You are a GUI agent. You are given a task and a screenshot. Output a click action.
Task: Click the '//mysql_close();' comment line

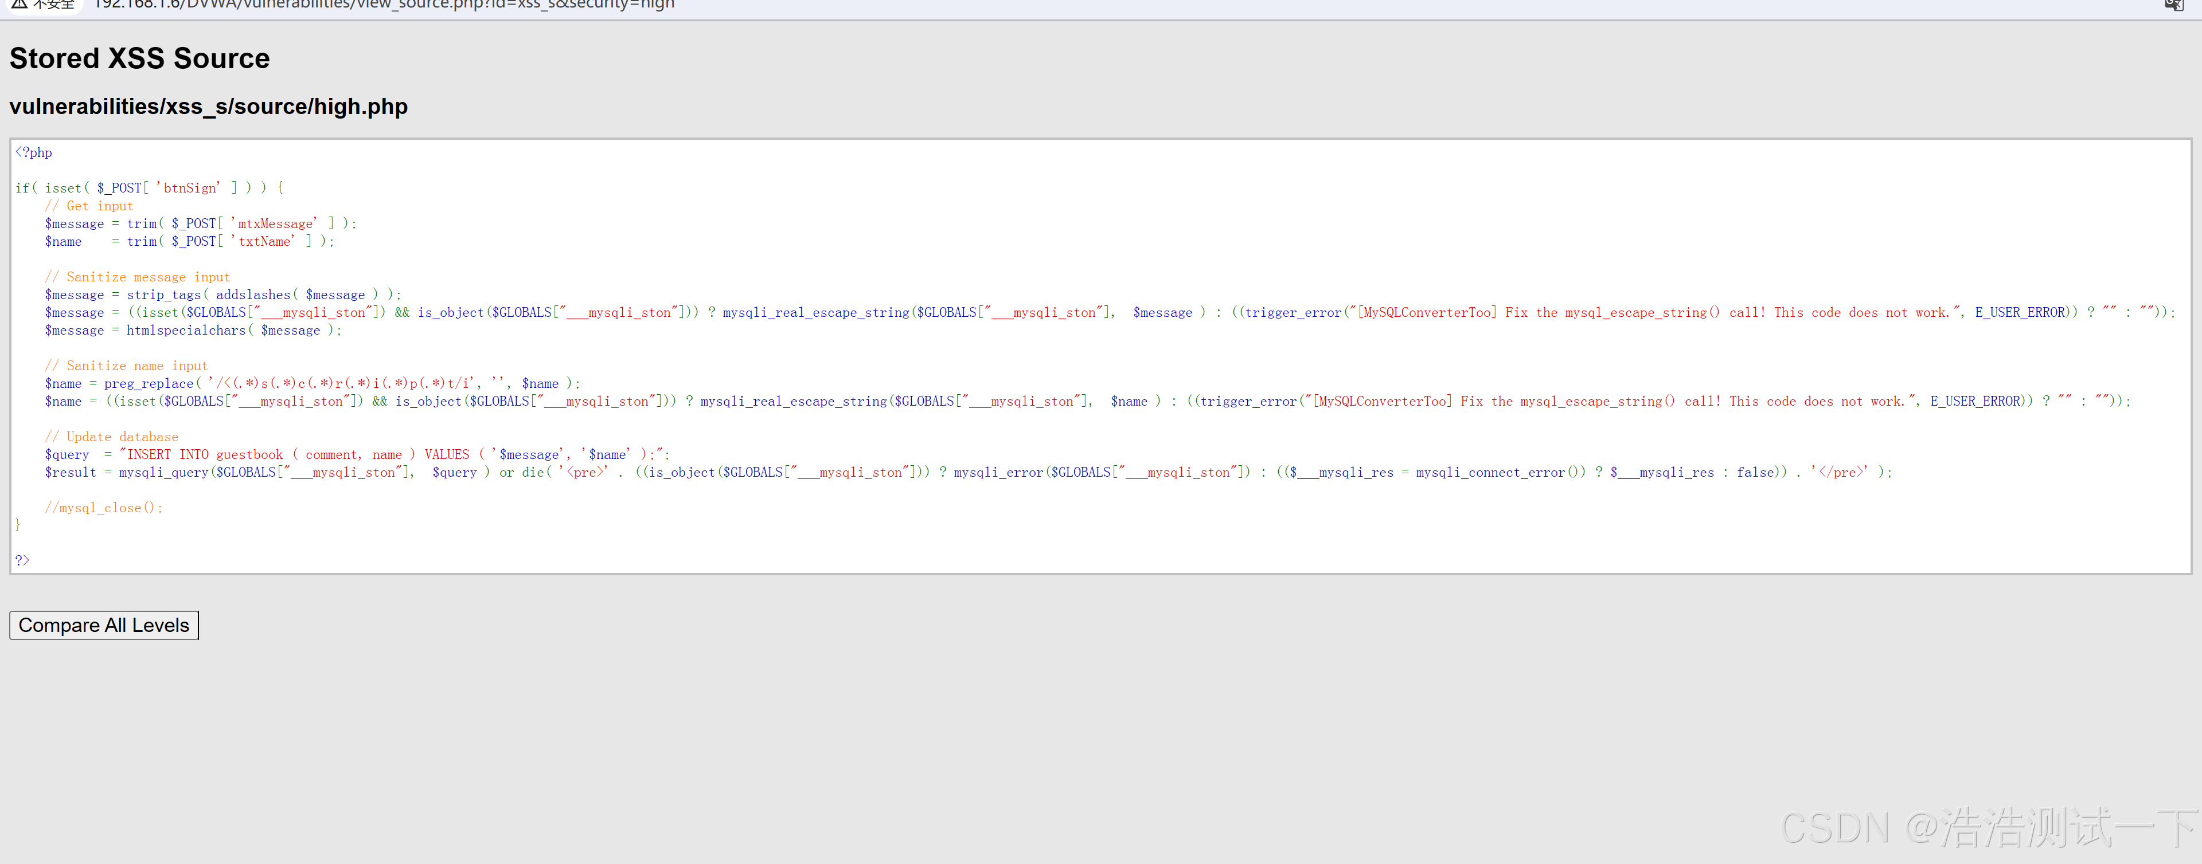click(x=103, y=507)
